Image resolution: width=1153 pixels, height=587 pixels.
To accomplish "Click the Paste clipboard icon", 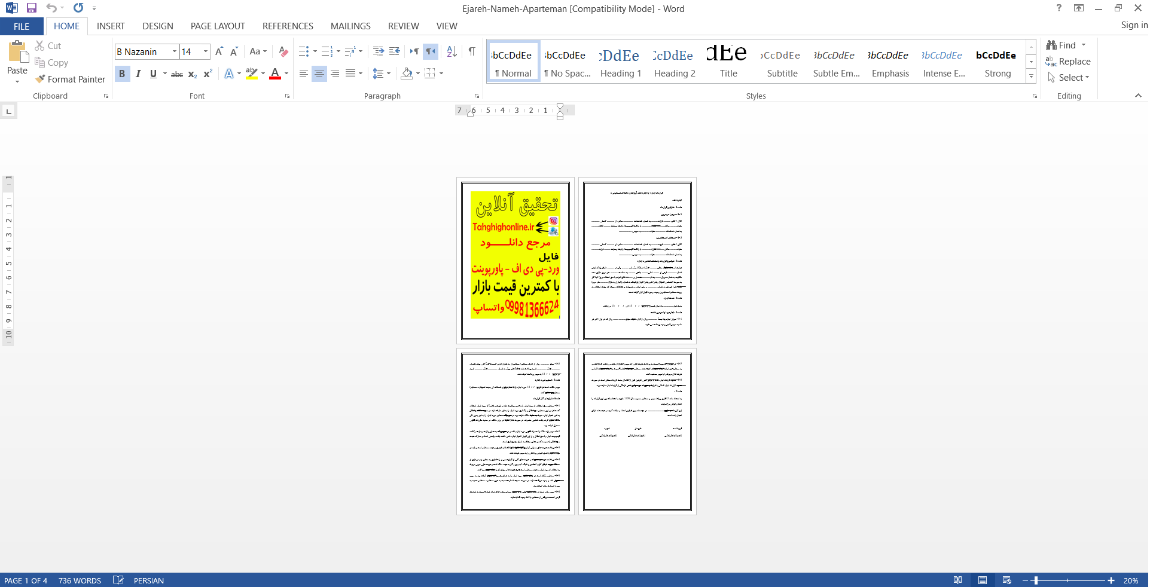I will (17, 52).
